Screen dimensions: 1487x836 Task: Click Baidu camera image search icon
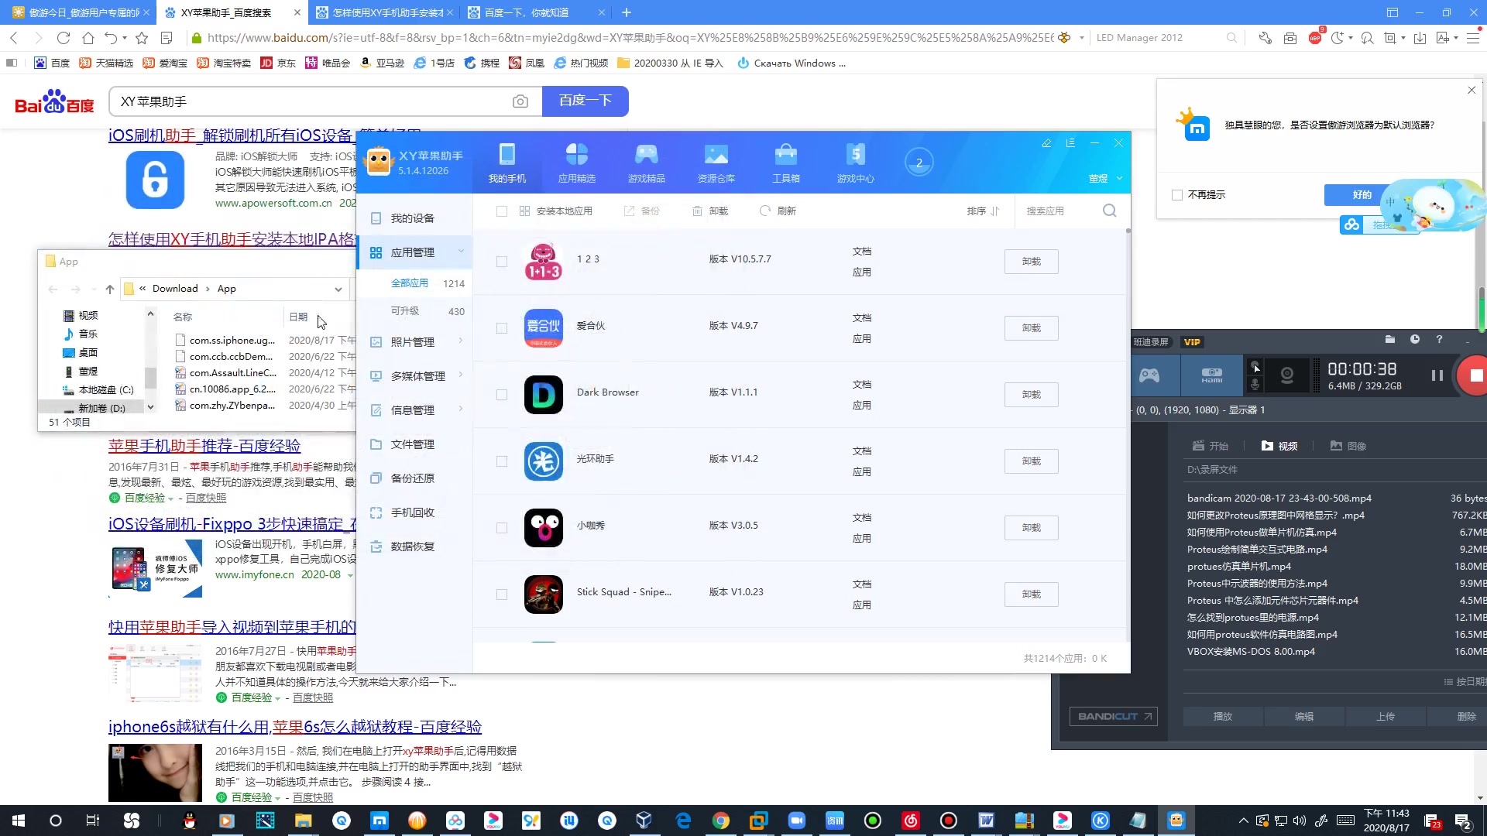click(520, 101)
